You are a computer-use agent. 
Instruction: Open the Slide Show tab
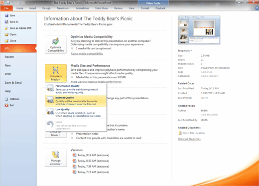(102, 8)
